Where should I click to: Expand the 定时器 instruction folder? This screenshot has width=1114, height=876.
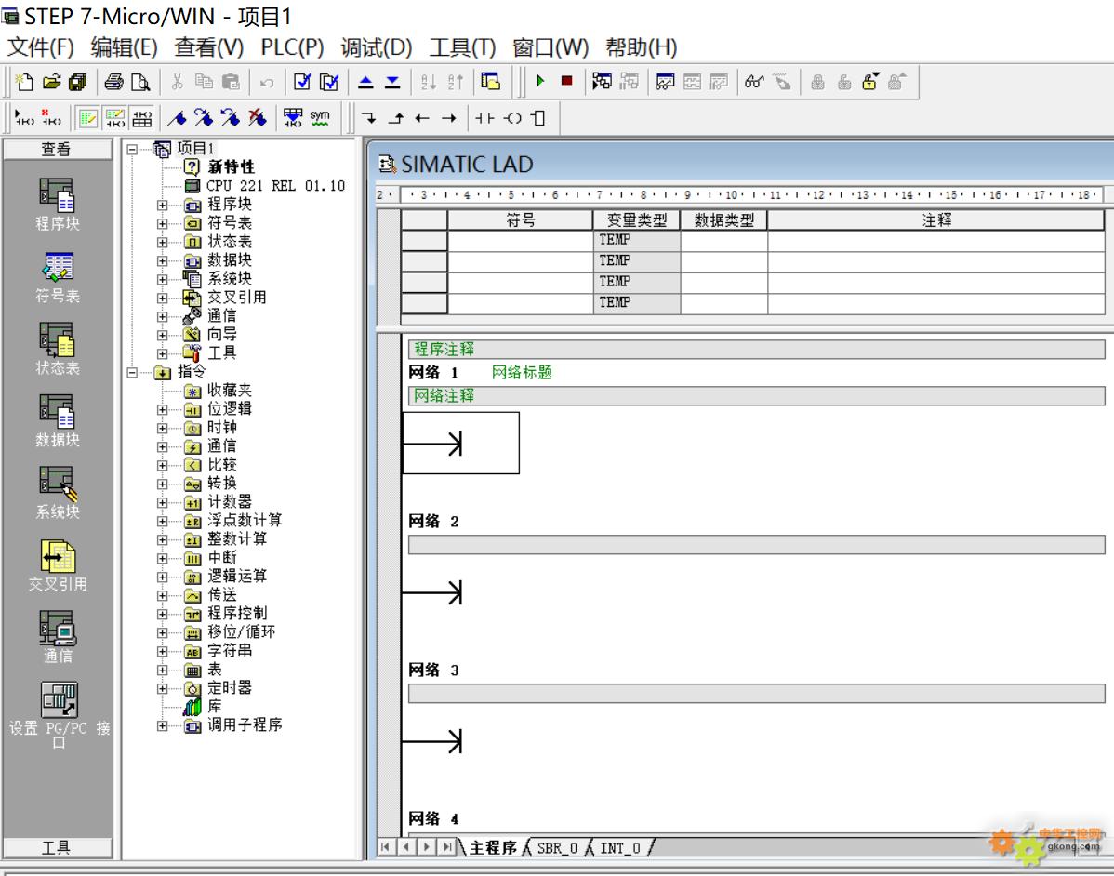click(162, 688)
